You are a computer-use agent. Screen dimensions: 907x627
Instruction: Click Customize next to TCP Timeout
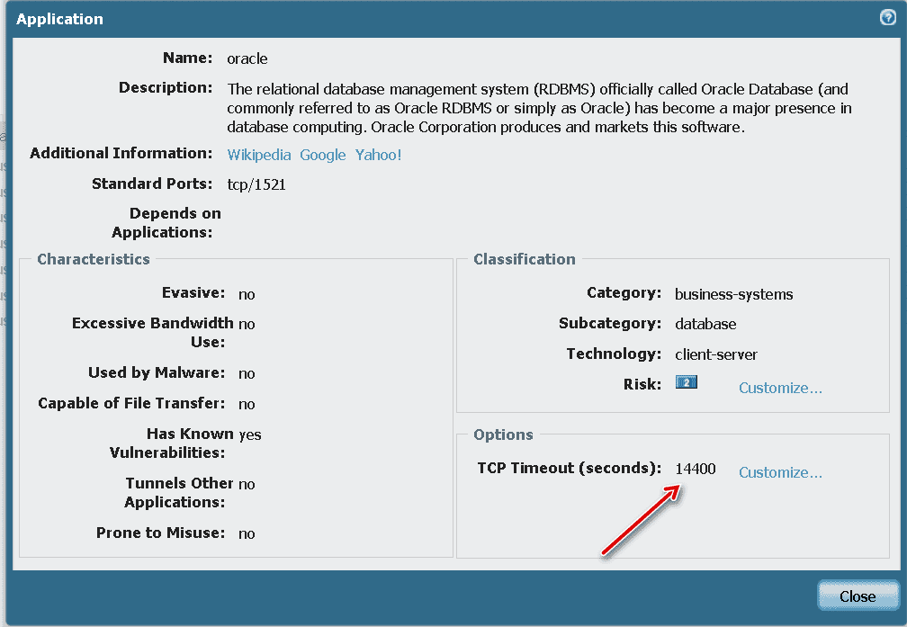780,472
